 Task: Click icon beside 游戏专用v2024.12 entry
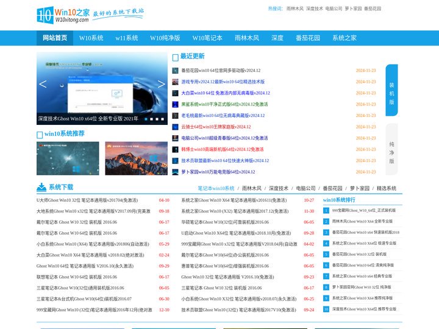175,82
